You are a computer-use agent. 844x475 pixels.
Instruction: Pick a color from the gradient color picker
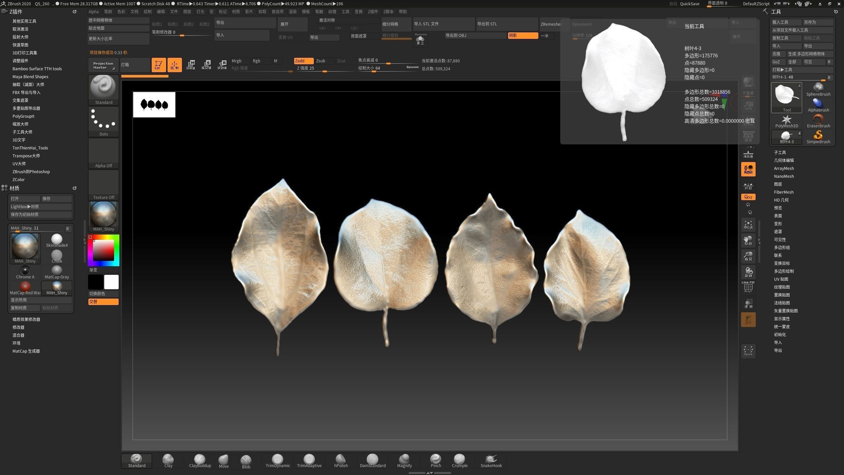coord(103,250)
